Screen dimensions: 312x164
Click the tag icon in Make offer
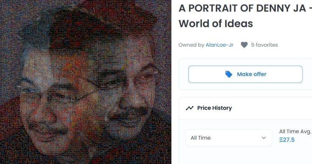point(229,74)
